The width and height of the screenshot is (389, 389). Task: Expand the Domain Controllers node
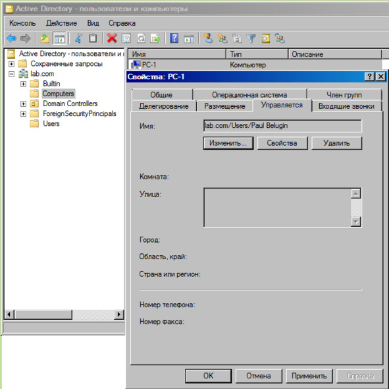click(23, 104)
